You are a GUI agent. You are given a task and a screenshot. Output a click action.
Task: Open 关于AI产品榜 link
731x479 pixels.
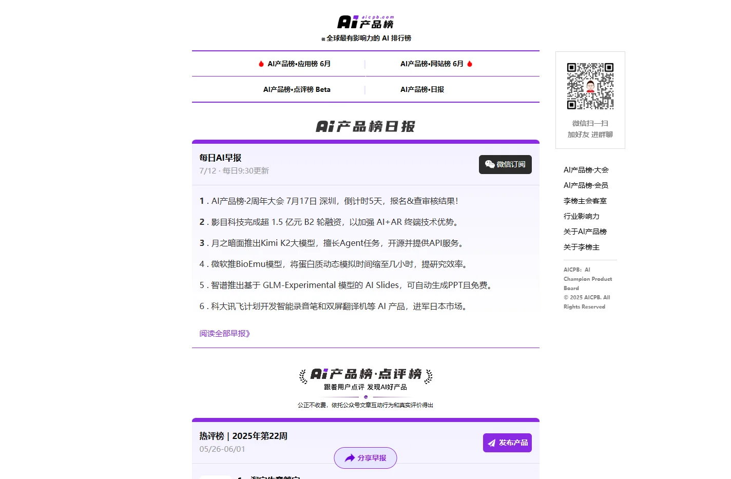585,232
